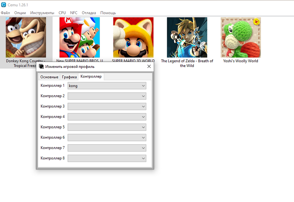Expand the Контроллер 6 dropdown
Viewport: 294px width, 202px height.
click(x=107, y=138)
